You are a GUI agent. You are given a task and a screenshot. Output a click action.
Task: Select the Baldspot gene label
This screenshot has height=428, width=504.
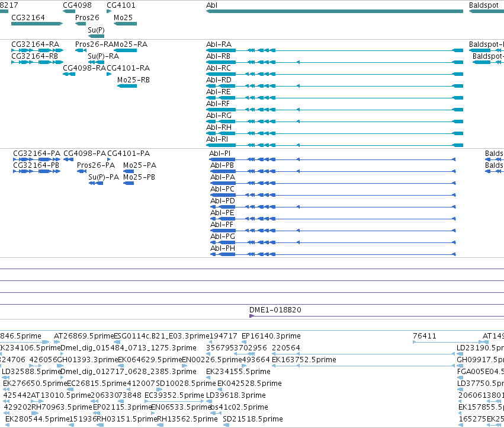[x=484, y=5]
